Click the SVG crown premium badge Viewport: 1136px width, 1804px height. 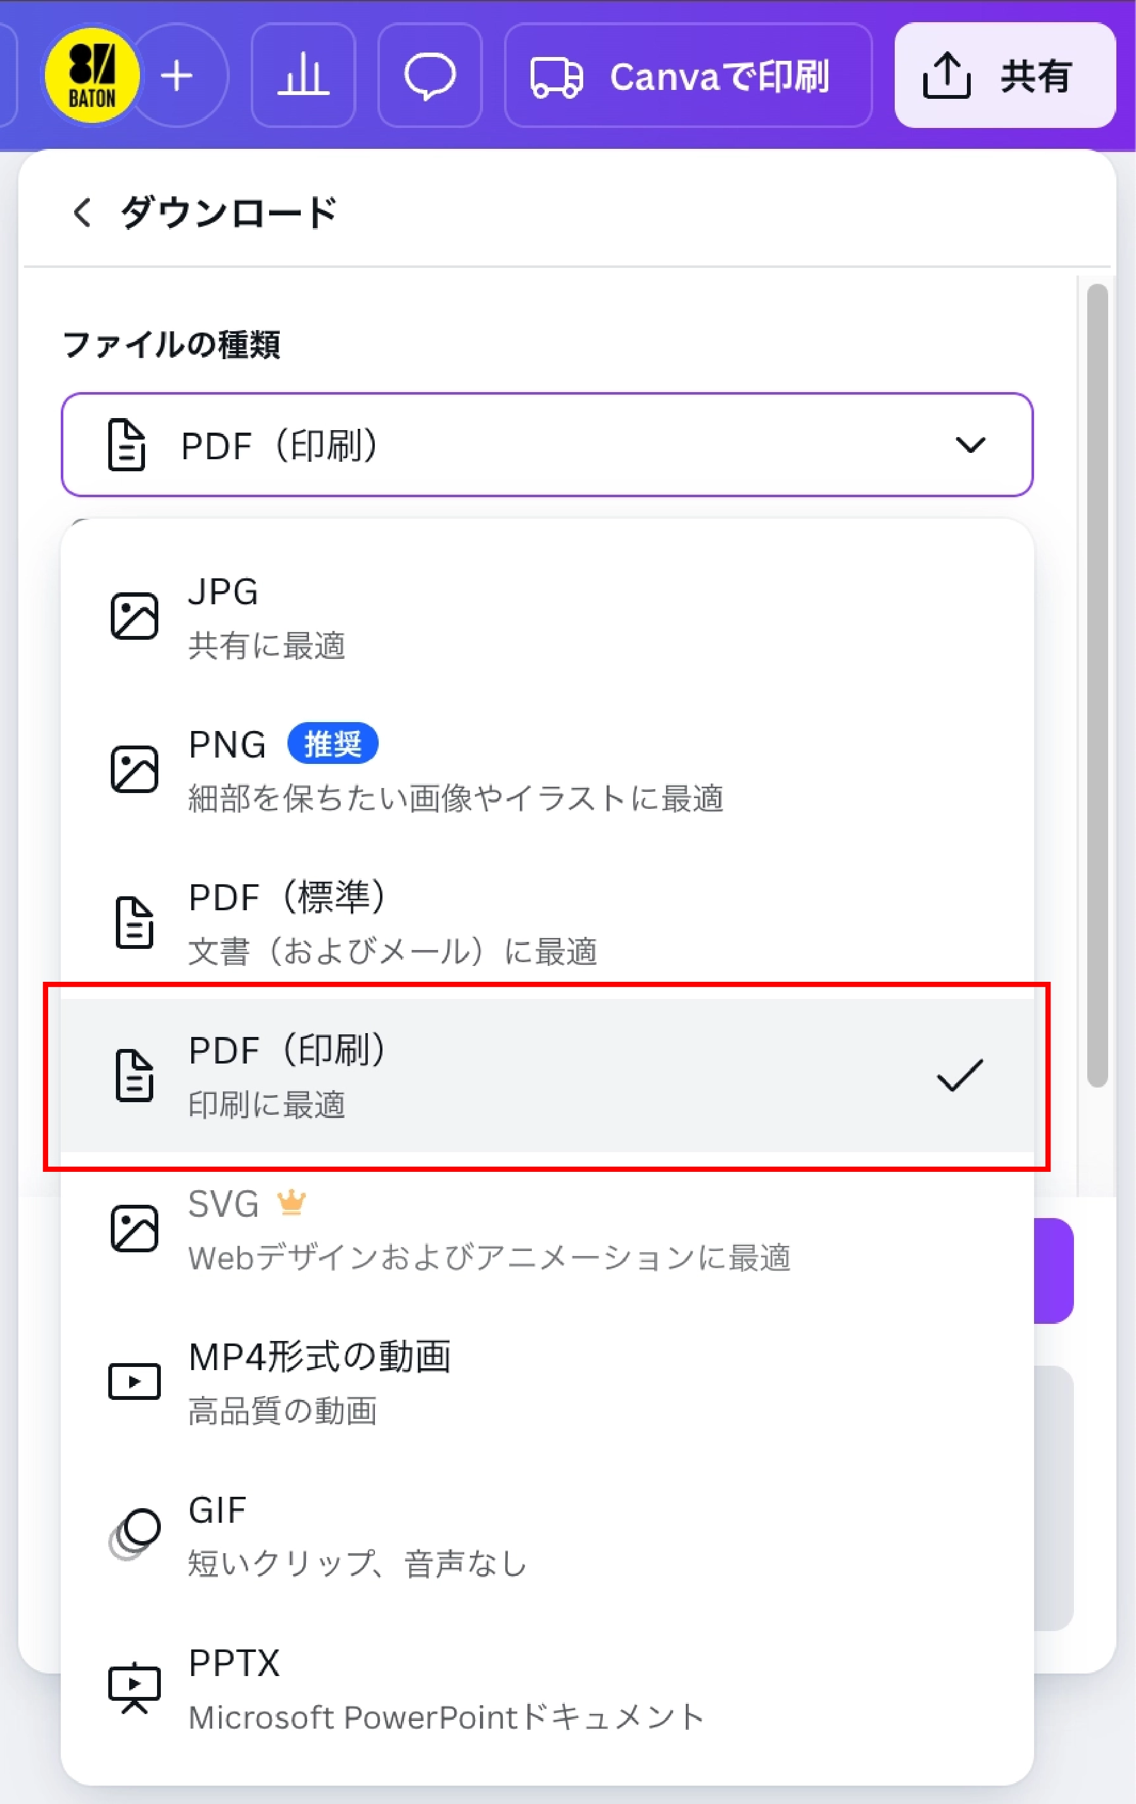[x=291, y=1203]
